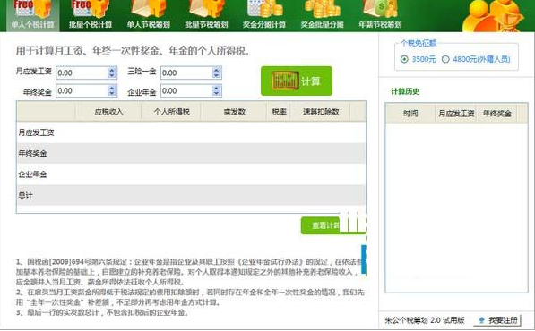This screenshot has height=331, width=535.
Task: Open the 批量节税筹划 toolbar icon
Action: point(206,15)
